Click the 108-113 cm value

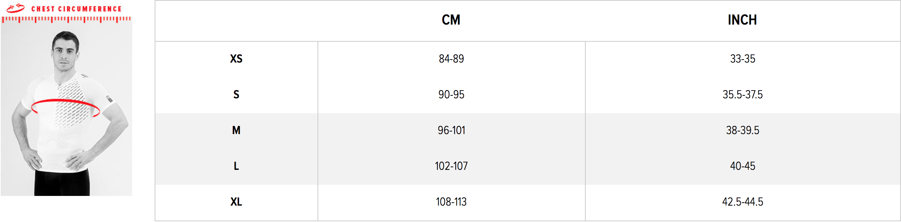click(451, 202)
